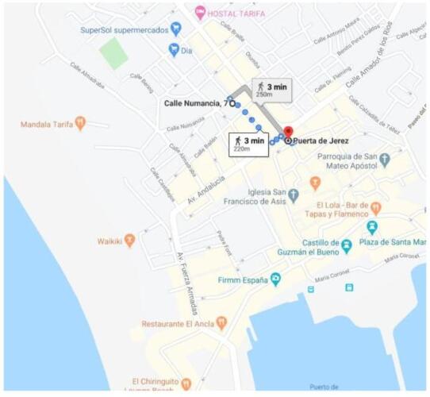
Task: Click the Av. Andalucía street label
Action: 206,190
